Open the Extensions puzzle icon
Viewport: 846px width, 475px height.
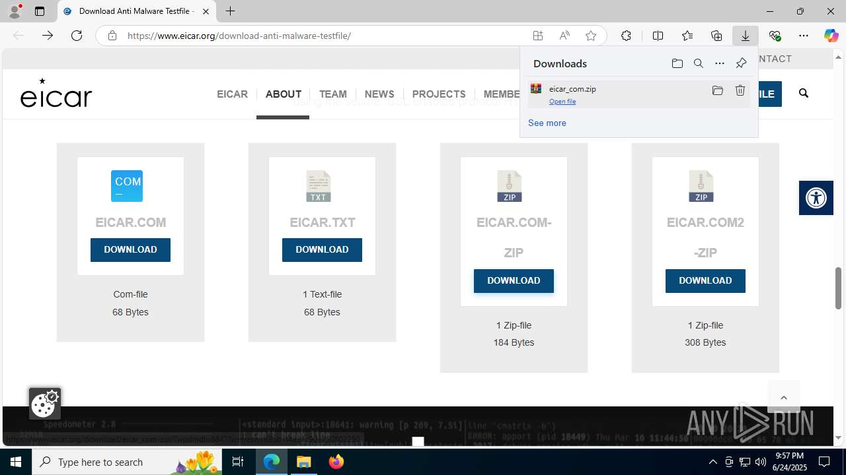626,36
